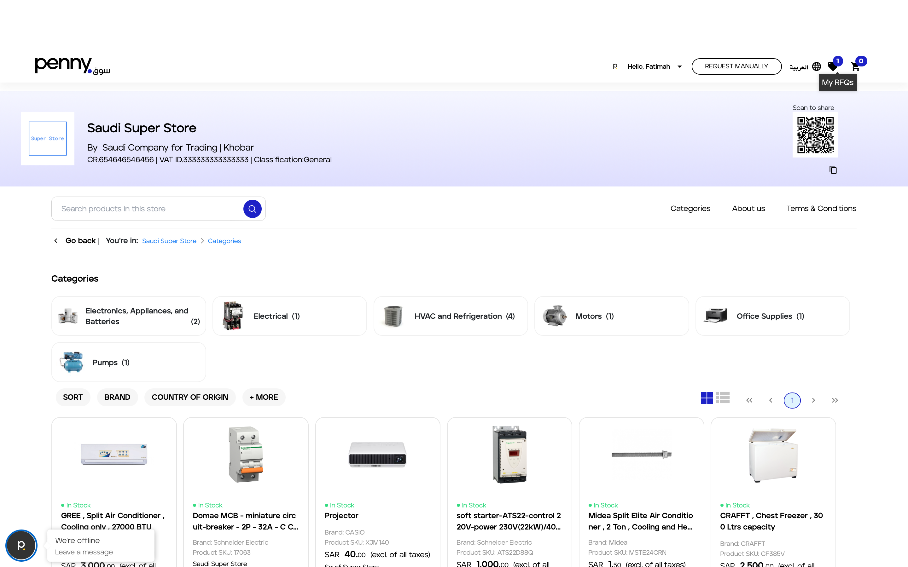908x567 pixels.
Task: Open the Projector product image
Action: (x=377, y=454)
